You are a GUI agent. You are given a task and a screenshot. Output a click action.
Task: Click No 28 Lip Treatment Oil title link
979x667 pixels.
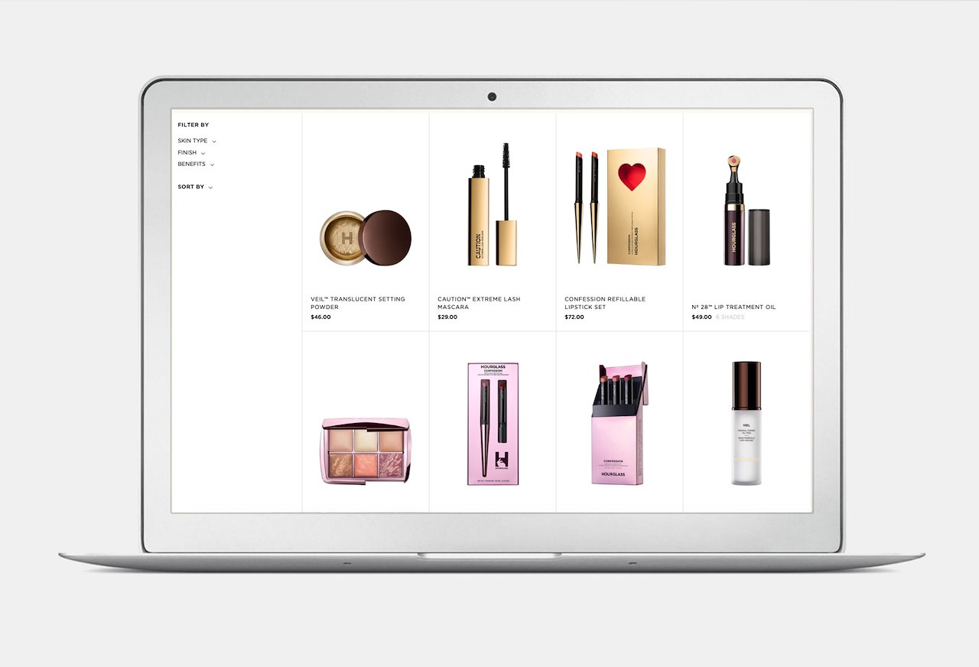tap(733, 307)
